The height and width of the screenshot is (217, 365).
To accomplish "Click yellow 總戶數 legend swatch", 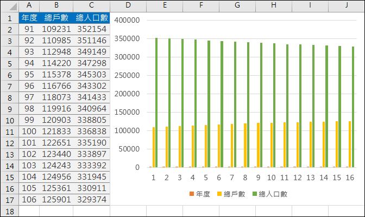I will (x=219, y=194).
